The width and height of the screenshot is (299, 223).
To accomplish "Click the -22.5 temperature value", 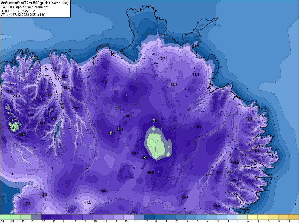I will pos(112,133).
